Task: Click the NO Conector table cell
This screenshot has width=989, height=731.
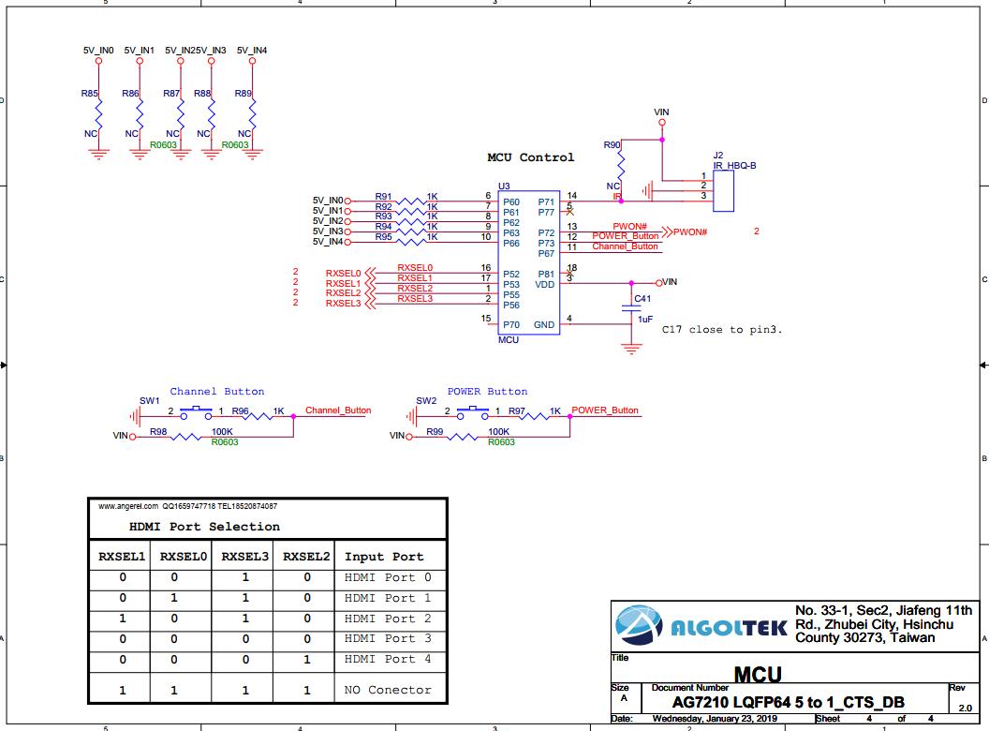Action: click(x=388, y=690)
